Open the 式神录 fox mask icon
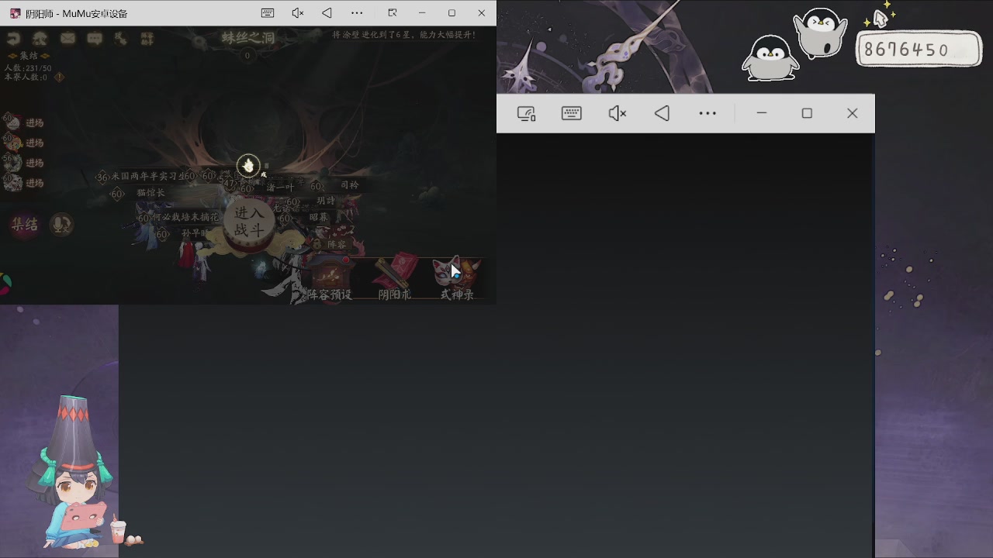Image resolution: width=993 pixels, height=558 pixels. tap(457, 278)
